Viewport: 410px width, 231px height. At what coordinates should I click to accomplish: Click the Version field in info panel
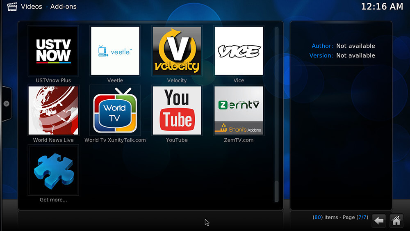(x=342, y=55)
